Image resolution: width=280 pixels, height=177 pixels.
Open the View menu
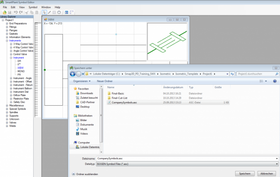(22, 7)
